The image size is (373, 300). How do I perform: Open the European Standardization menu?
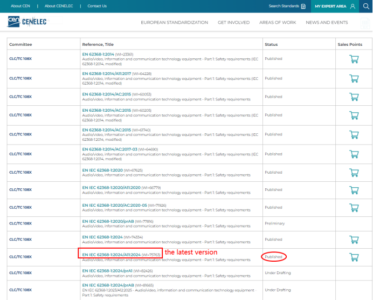(174, 23)
